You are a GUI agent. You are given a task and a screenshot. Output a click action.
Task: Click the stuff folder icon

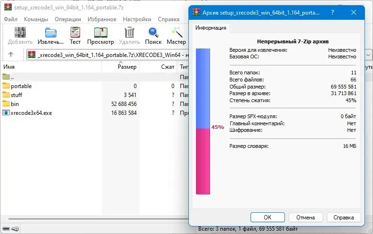pyautogui.click(x=6, y=95)
